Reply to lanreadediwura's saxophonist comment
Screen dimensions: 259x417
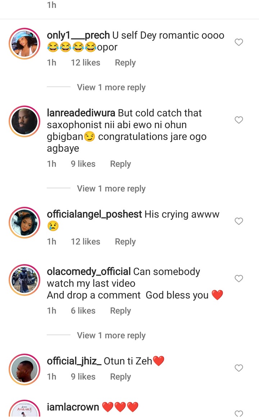(121, 164)
